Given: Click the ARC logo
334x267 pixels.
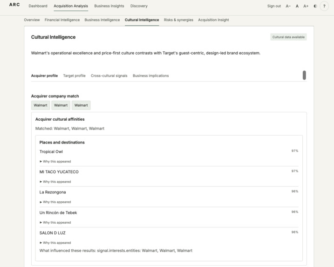Looking at the screenshot, I should (14, 5).
